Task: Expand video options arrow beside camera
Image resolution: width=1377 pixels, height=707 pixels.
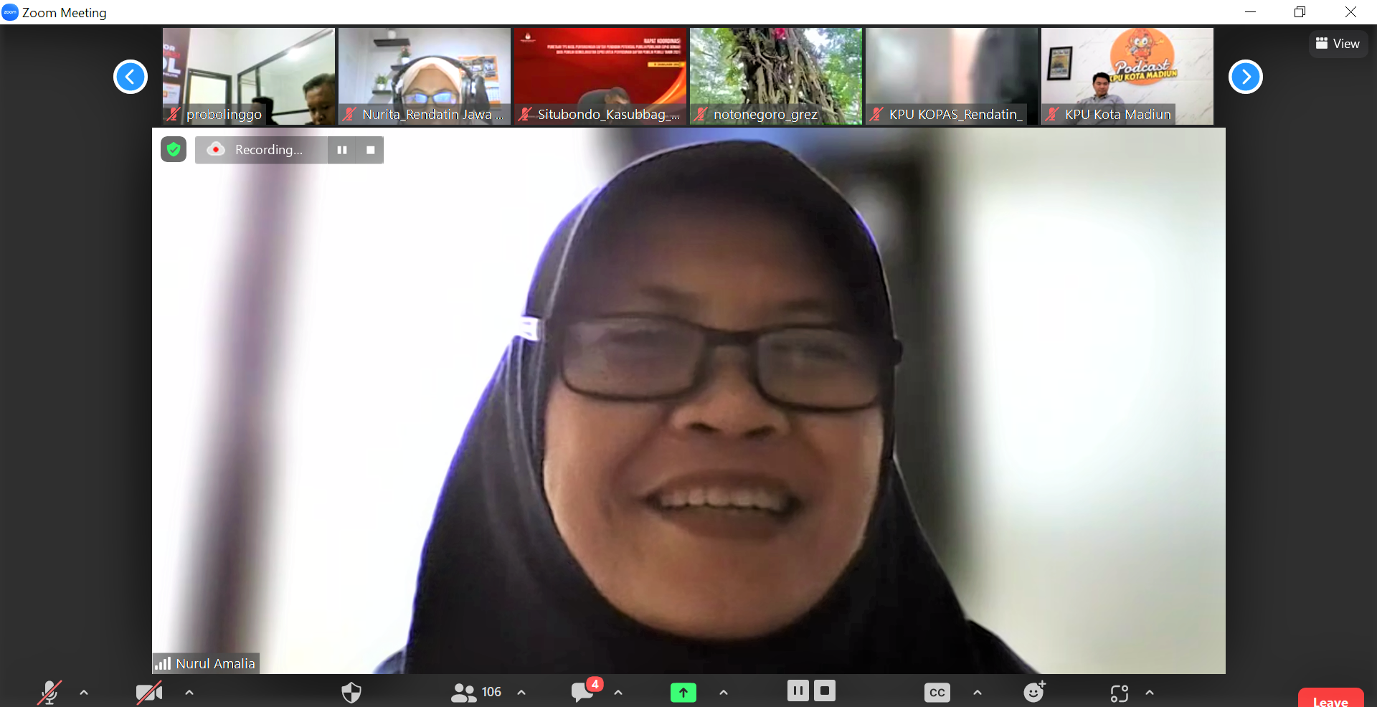Action: 189,692
